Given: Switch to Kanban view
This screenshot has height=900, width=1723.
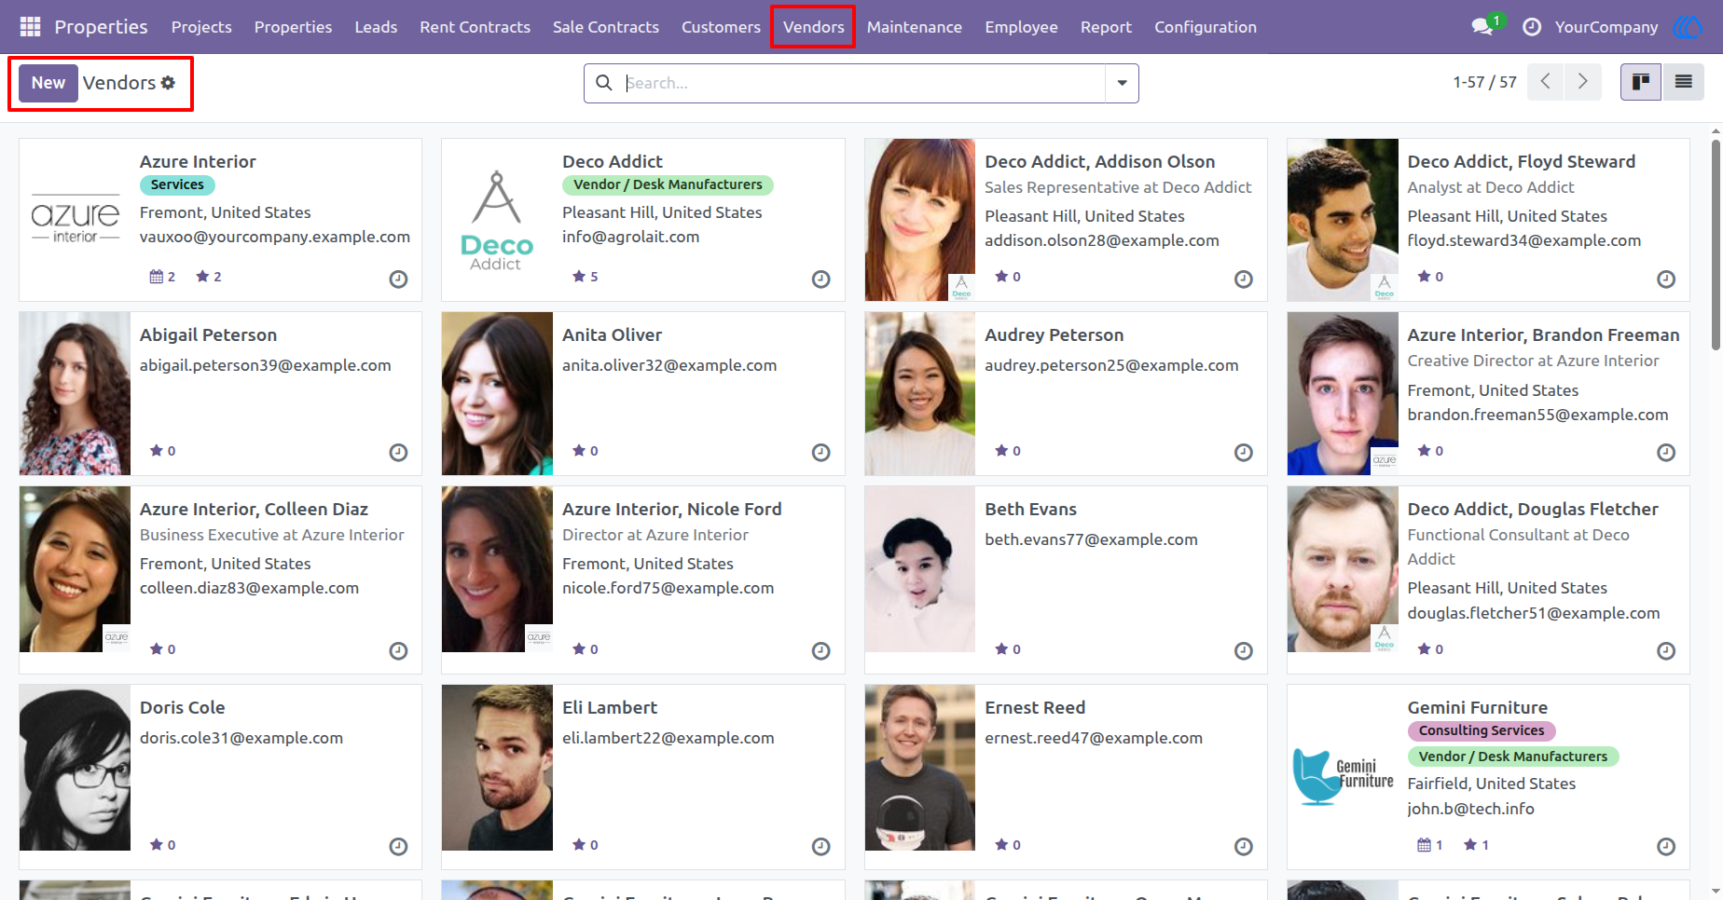Looking at the screenshot, I should tap(1641, 82).
